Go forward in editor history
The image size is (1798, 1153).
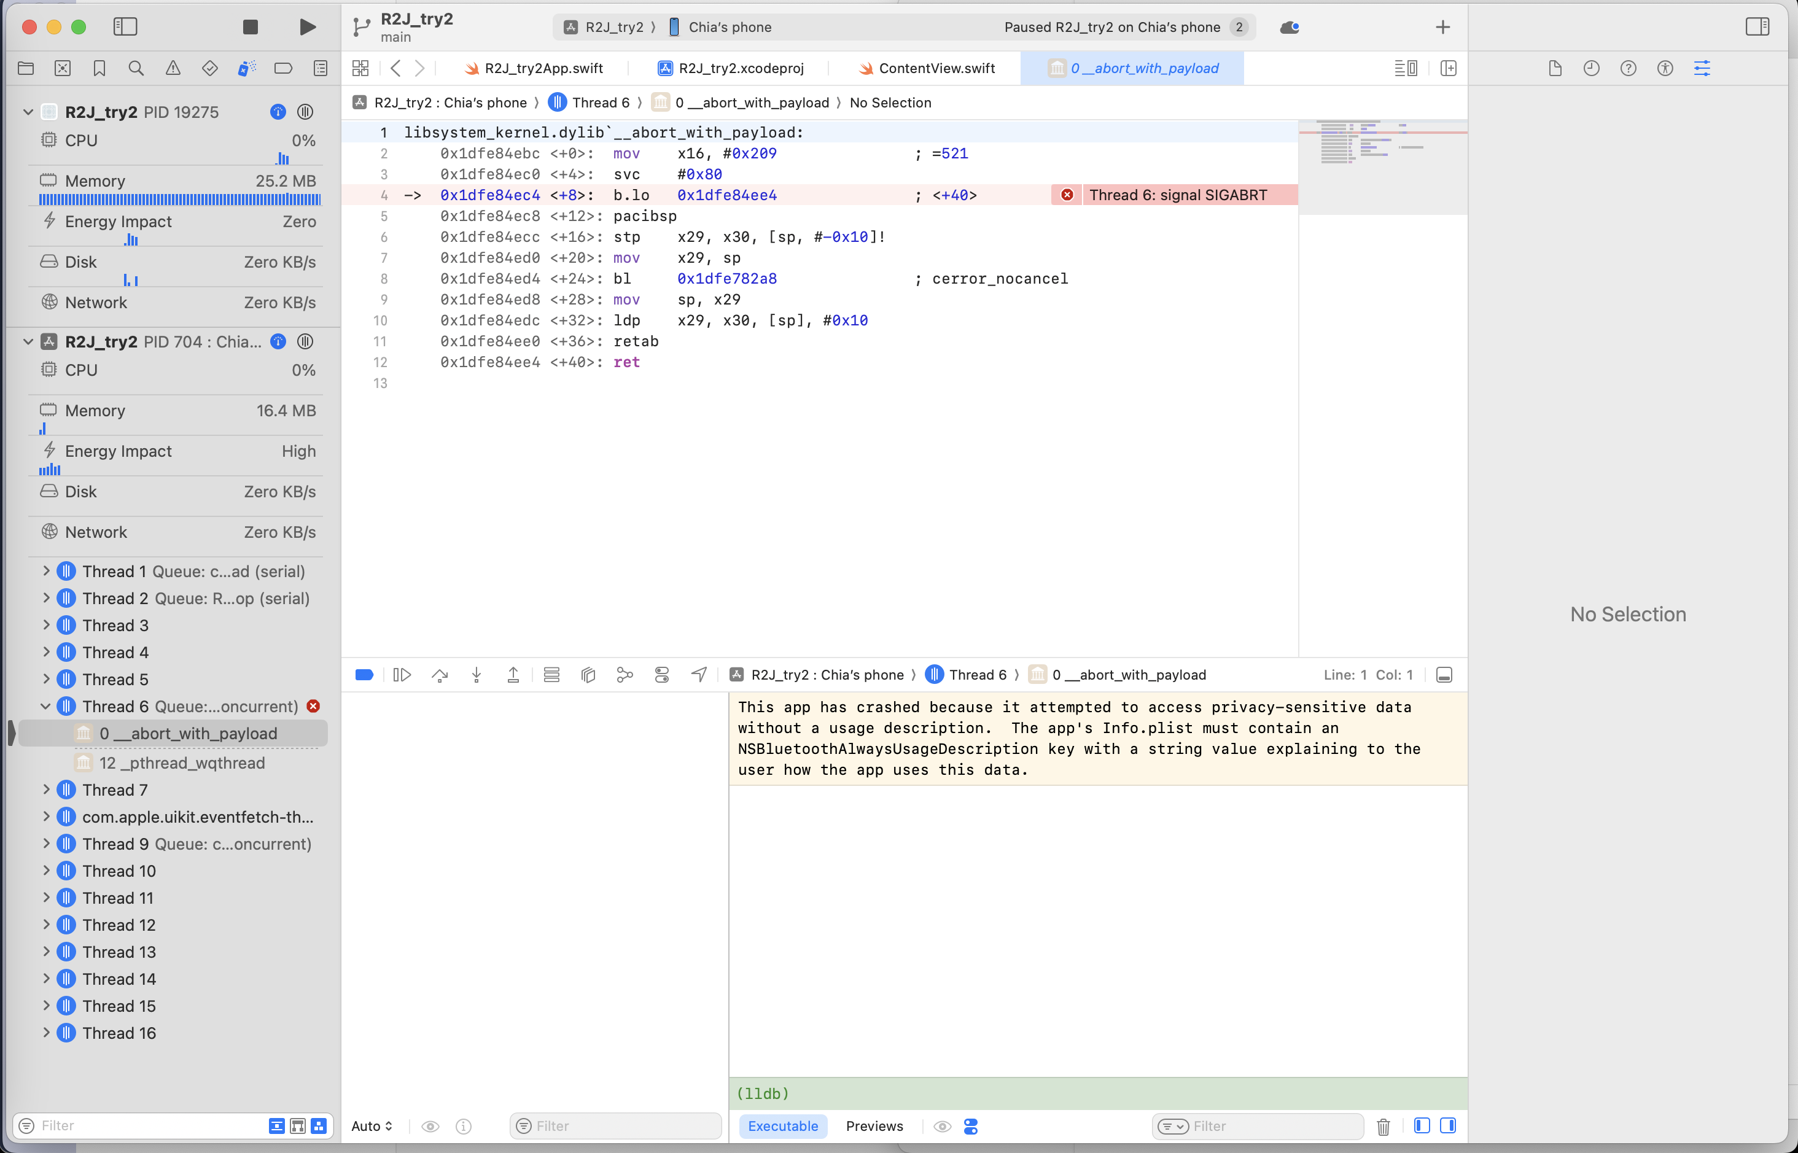coord(420,68)
